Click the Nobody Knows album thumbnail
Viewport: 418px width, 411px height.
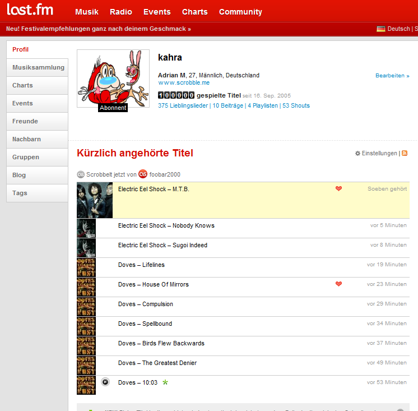point(86,228)
